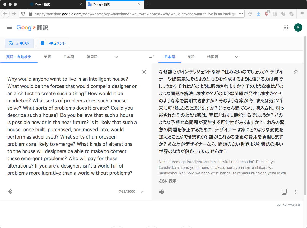Go back with the browser back arrow
Viewport: 307px width, 228px height.
5,14
